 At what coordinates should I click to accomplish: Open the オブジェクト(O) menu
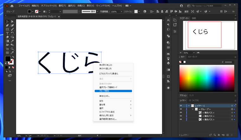click(49, 6)
